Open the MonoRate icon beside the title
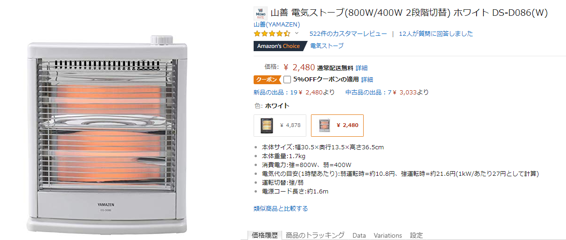This screenshot has height=240, width=566. click(260, 13)
